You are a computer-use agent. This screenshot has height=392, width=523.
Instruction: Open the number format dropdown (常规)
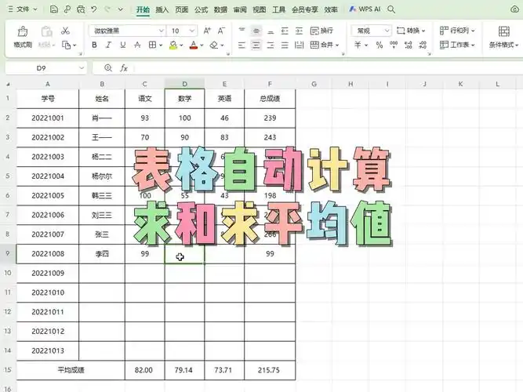coord(387,31)
